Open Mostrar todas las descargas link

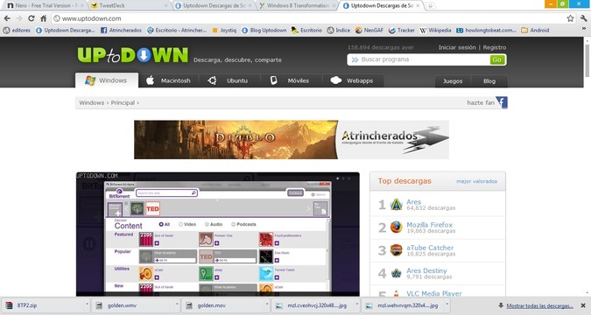click(x=539, y=305)
